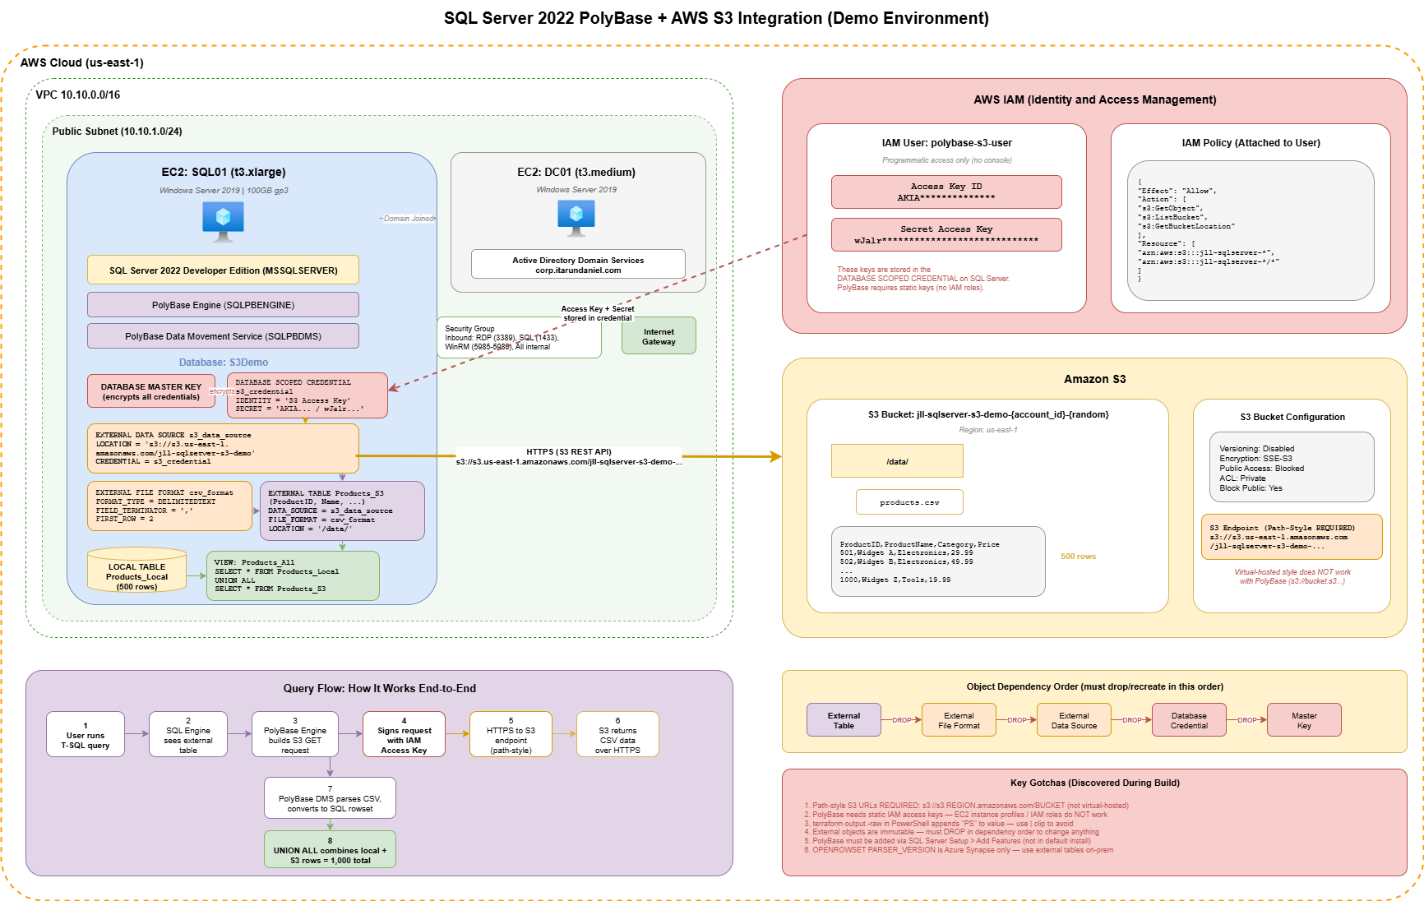Expand the VPC 10.10.0.0/16 container
This screenshot has width=1424, height=901.
click(76, 95)
